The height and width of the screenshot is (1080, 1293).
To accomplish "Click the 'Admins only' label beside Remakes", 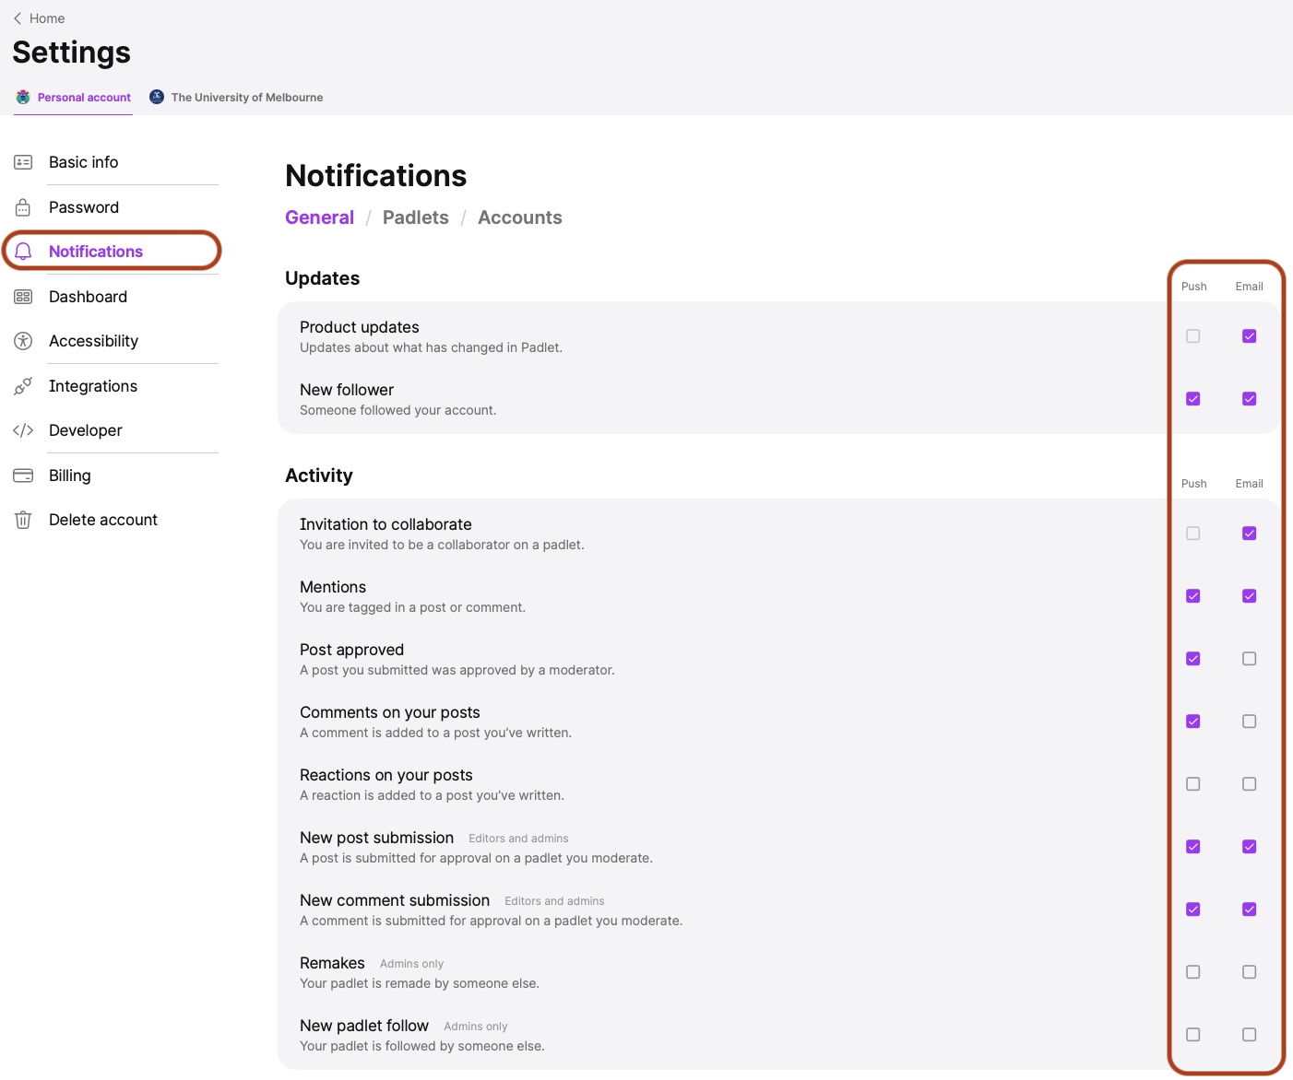I will [x=411, y=964].
